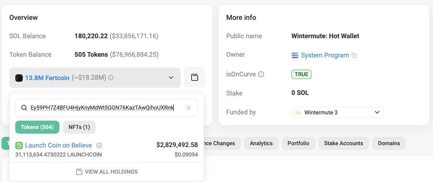Click the chevron arrow in Fartcoin selector
Screen dimensions: 433x182
170,77
